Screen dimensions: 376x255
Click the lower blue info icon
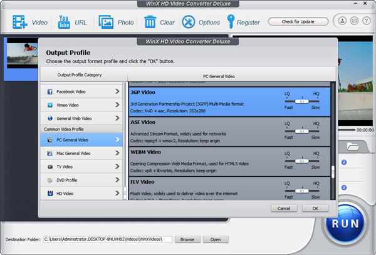(344, 187)
